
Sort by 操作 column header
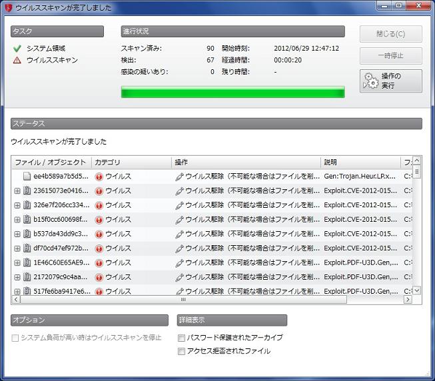(x=246, y=163)
